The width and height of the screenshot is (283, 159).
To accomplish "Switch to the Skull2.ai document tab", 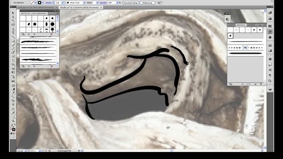I will [x=79, y=8].
